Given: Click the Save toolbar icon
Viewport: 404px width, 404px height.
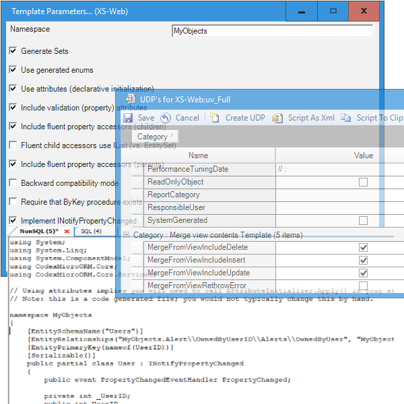Looking at the screenshot, I should click(x=128, y=118).
